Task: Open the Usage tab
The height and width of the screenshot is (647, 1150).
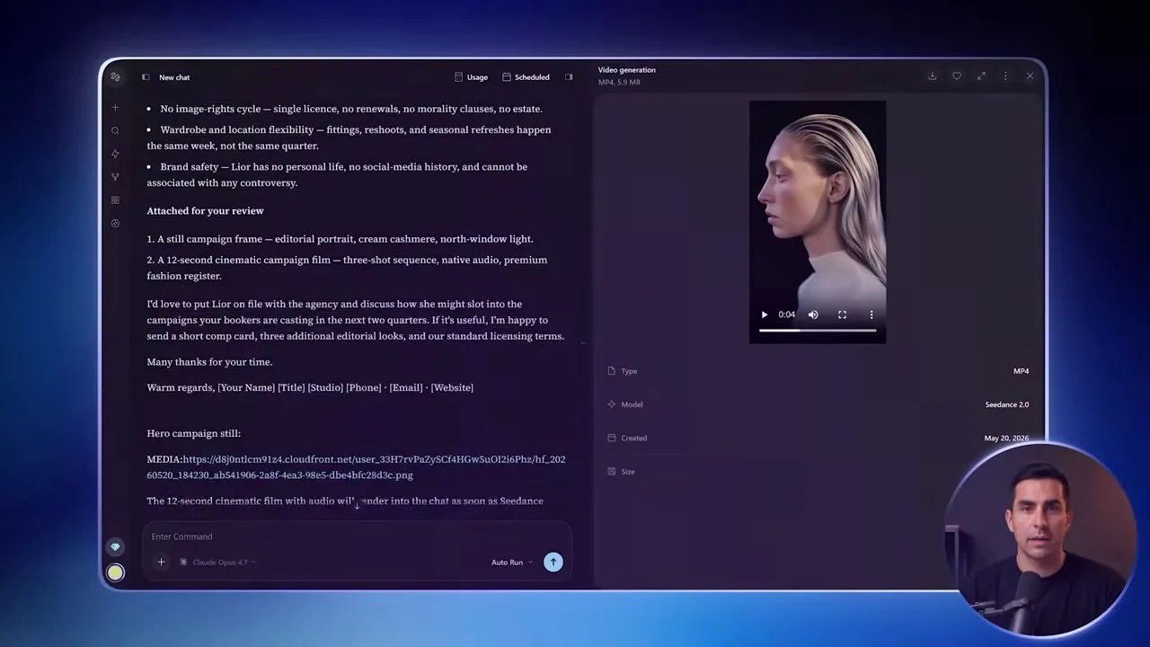Action: (472, 77)
